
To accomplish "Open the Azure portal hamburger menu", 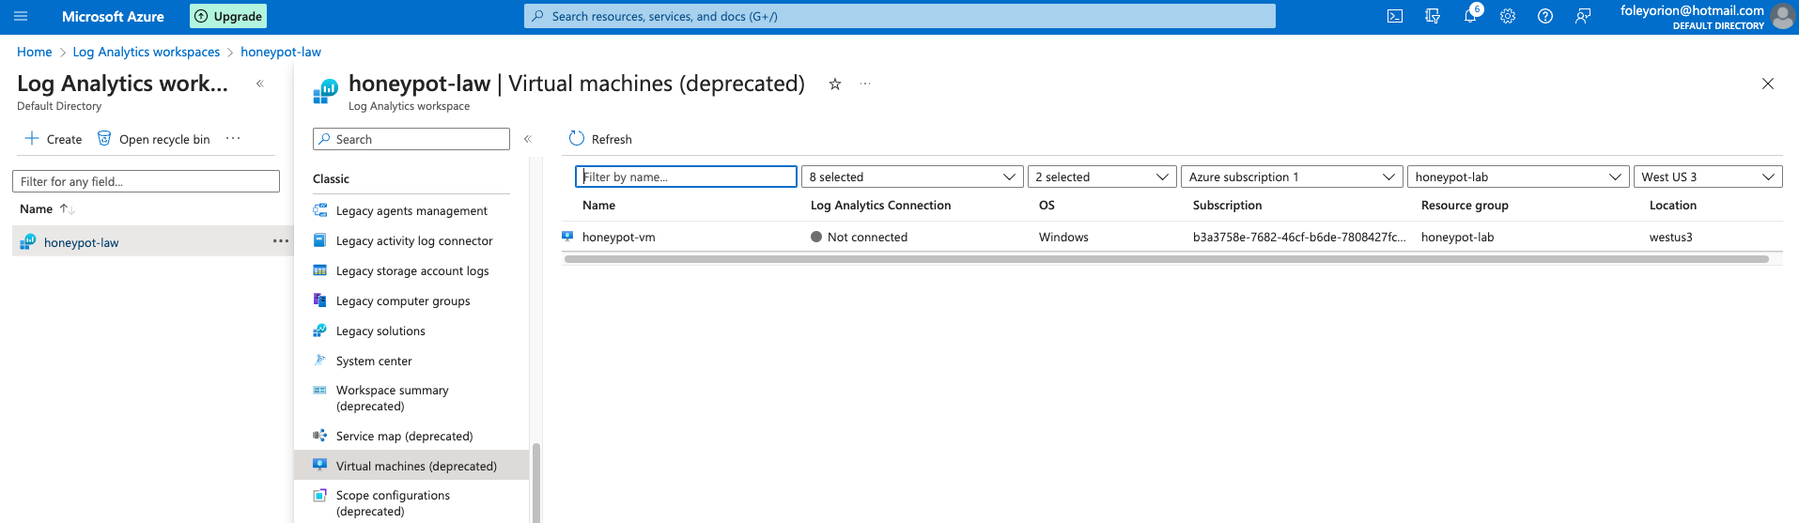I will (21, 16).
